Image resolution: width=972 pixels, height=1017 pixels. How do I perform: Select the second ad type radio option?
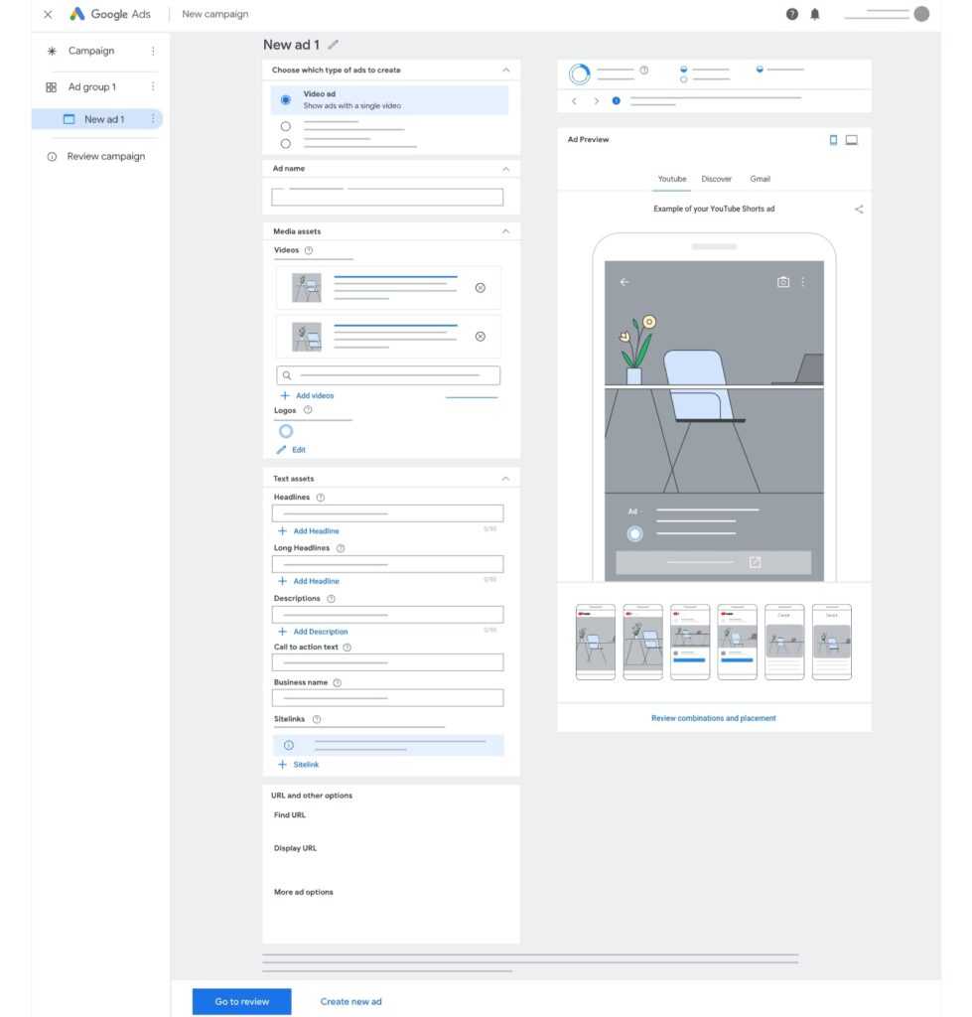pos(286,126)
